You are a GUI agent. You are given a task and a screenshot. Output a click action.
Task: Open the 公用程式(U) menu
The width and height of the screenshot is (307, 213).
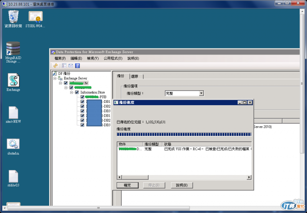click(113, 58)
